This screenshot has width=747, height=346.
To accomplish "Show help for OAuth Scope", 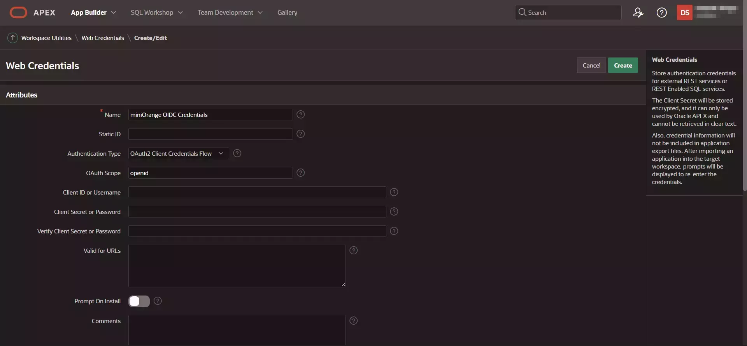I will 300,172.
